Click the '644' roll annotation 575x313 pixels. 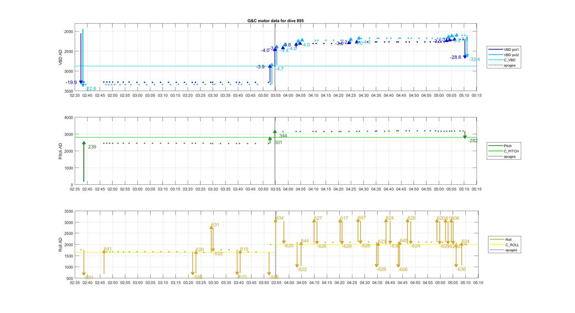pyautogui.click(x=305, y=241)
